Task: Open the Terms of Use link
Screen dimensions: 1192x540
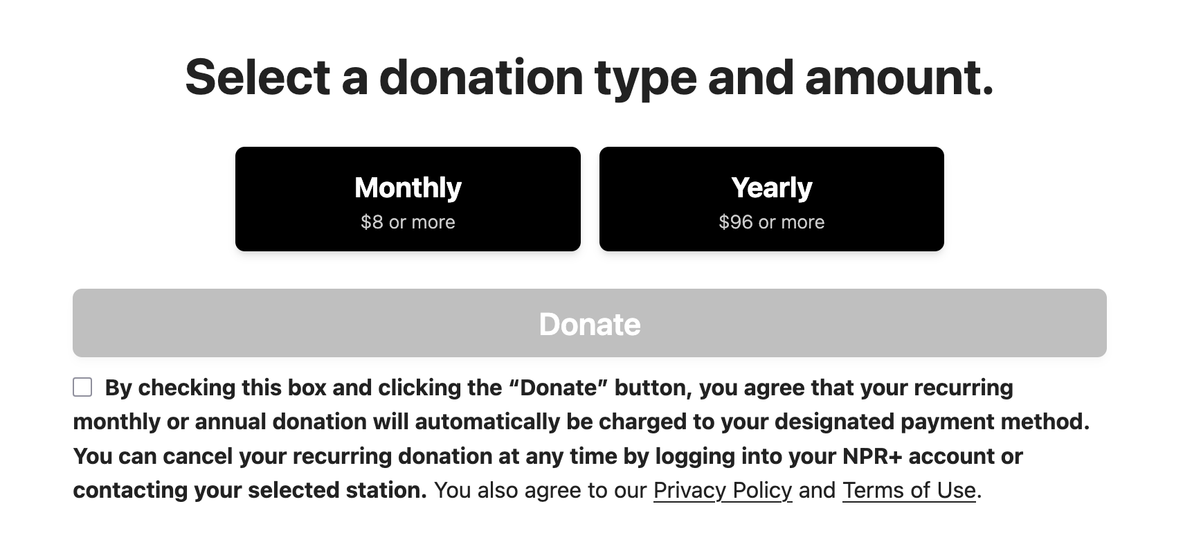Action: pos(908,490)
